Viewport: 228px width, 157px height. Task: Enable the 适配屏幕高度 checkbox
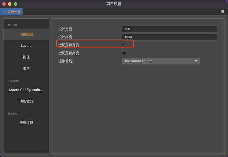[124, 53]
